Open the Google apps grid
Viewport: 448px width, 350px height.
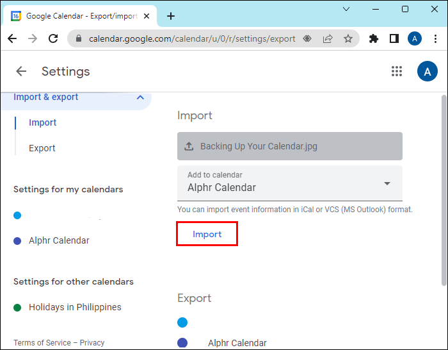click(397, 71)
